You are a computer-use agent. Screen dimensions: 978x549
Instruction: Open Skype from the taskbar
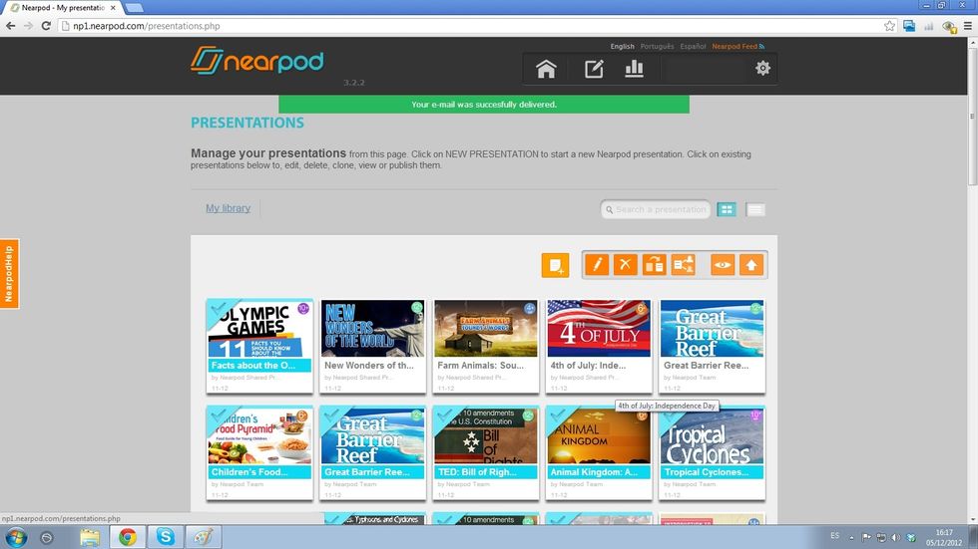pos(166,537)
